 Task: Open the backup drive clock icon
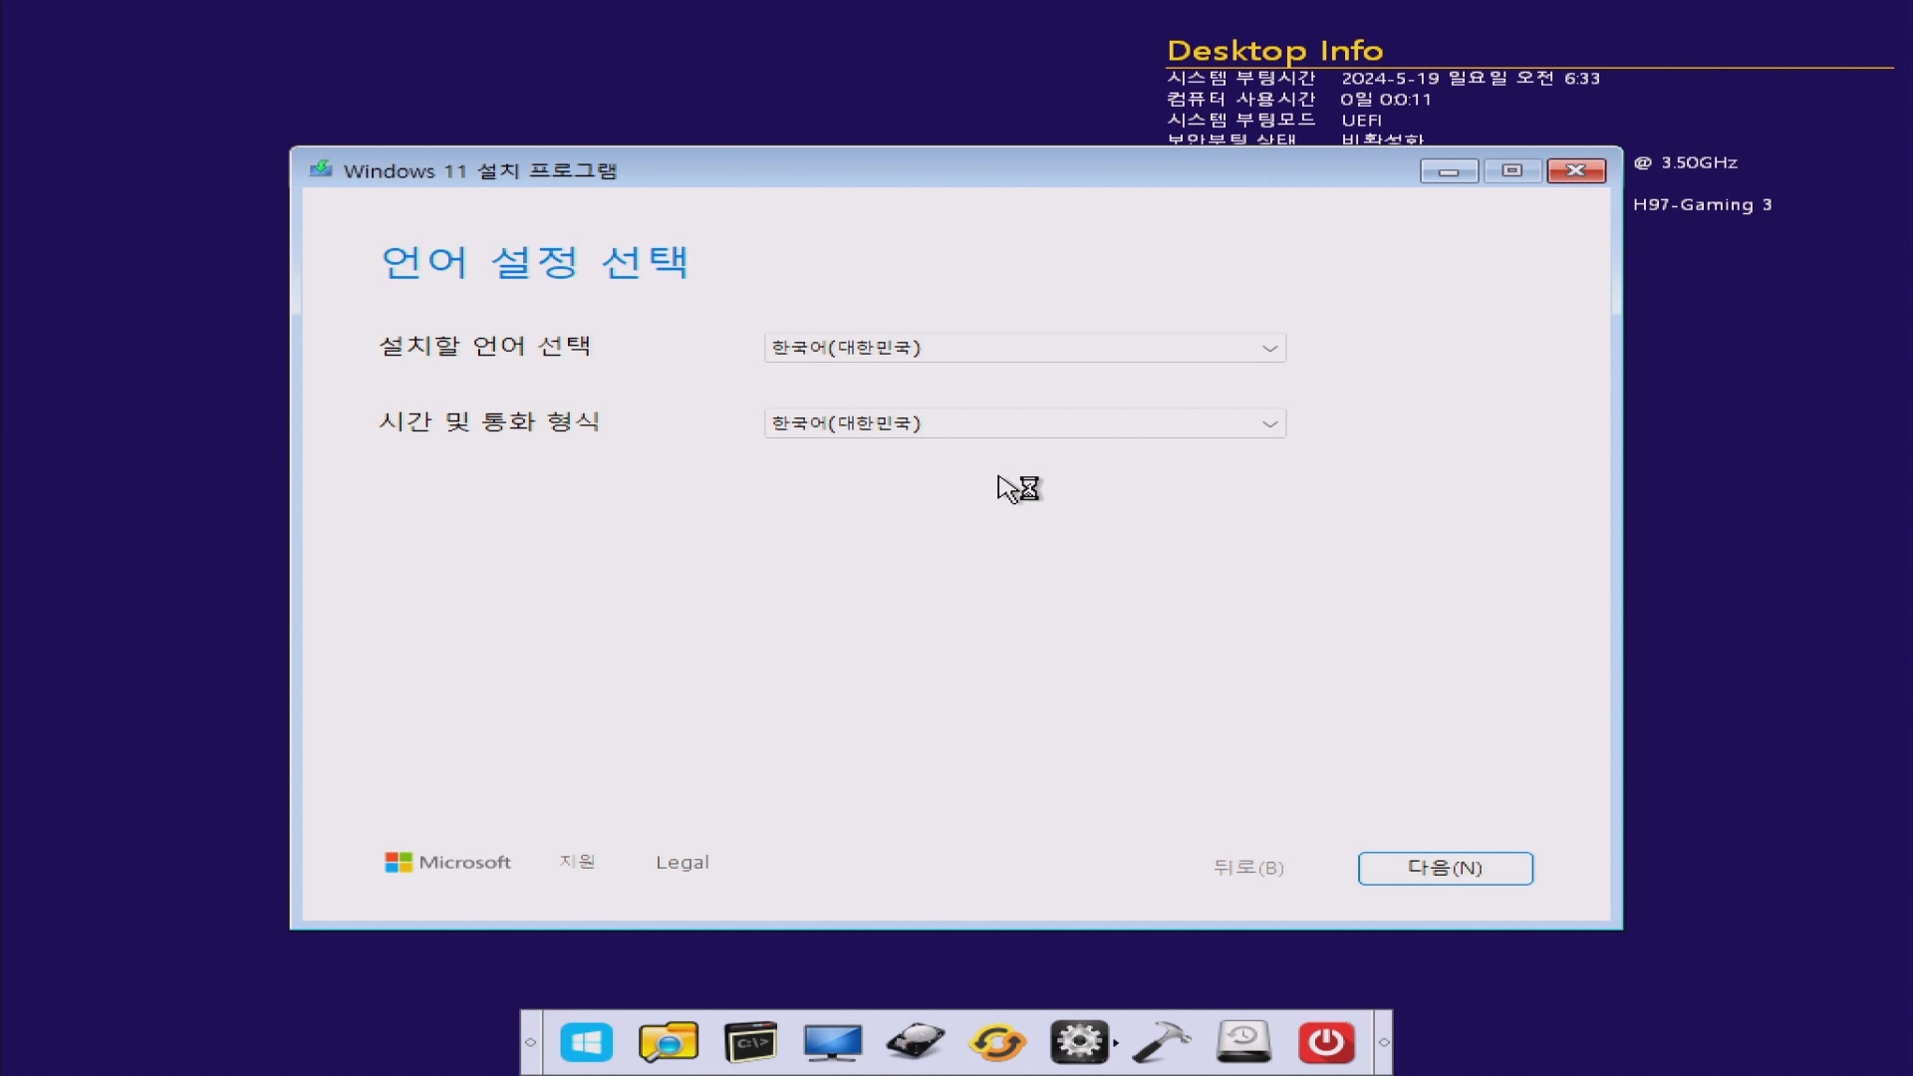(1243, 1042)
